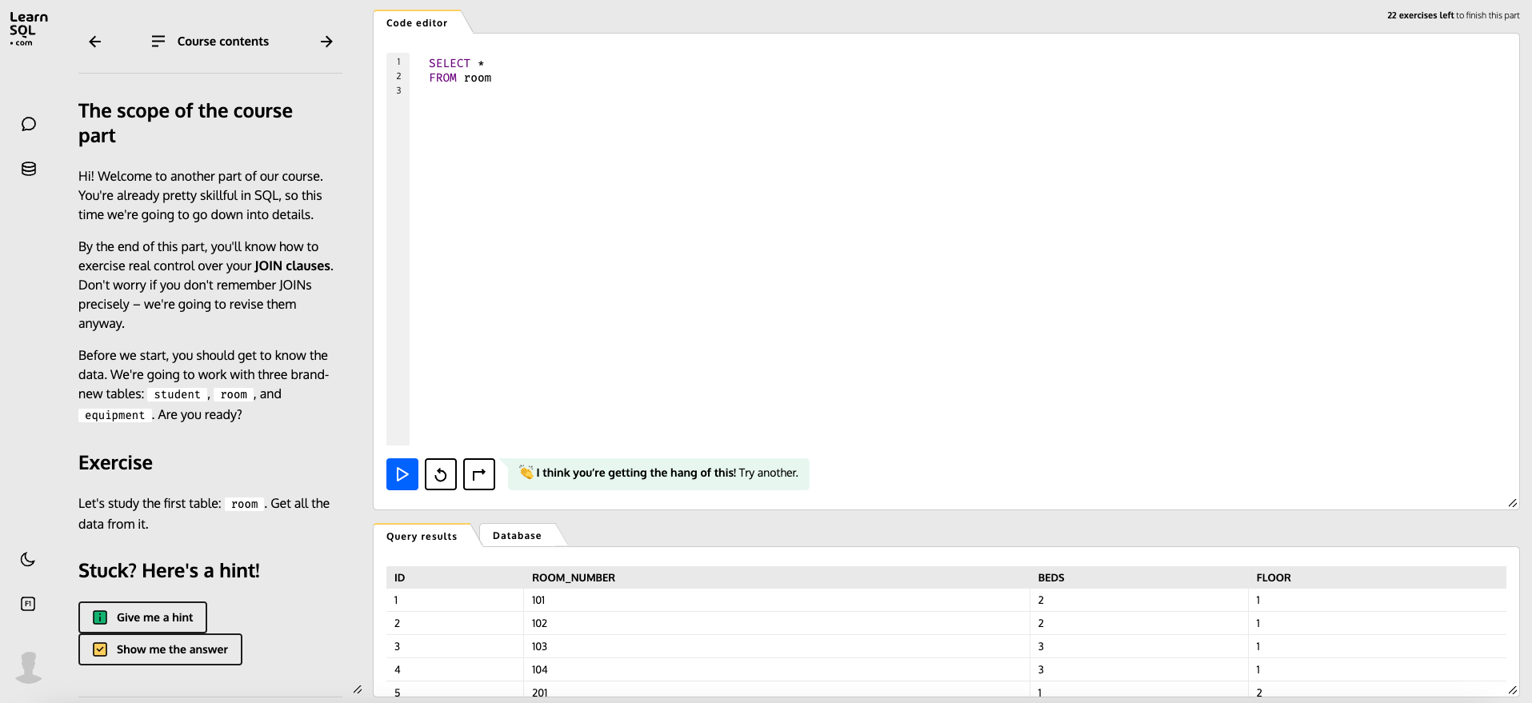Viewport: 1532px width, 703px height.
Task: Toggle dark mode moon icon
Action: (28, 559)
